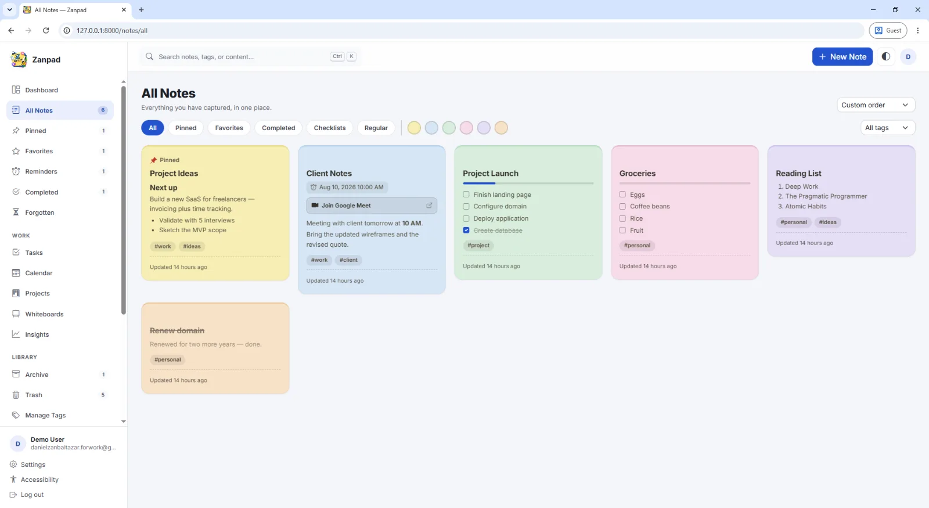This screenshot has height=508, width=929.
Task: Select the Regular filter pill
Action: click(x=376, y=128)
